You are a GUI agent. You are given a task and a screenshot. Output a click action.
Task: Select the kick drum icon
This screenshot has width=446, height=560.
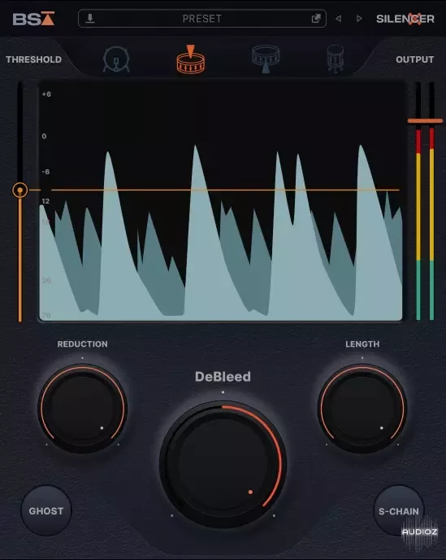tap(116, 59)
